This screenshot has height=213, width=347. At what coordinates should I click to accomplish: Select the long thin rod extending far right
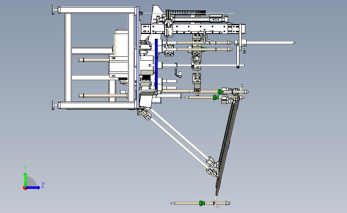point(270,43)
